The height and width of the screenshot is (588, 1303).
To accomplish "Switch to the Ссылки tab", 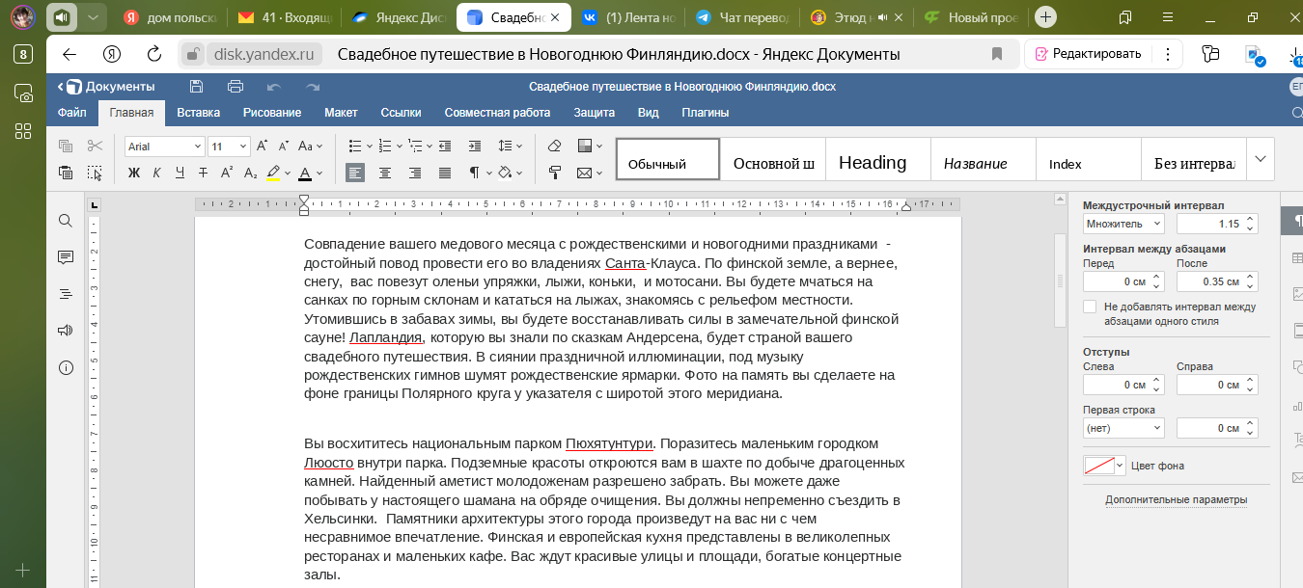I will [x=401, y=113].
